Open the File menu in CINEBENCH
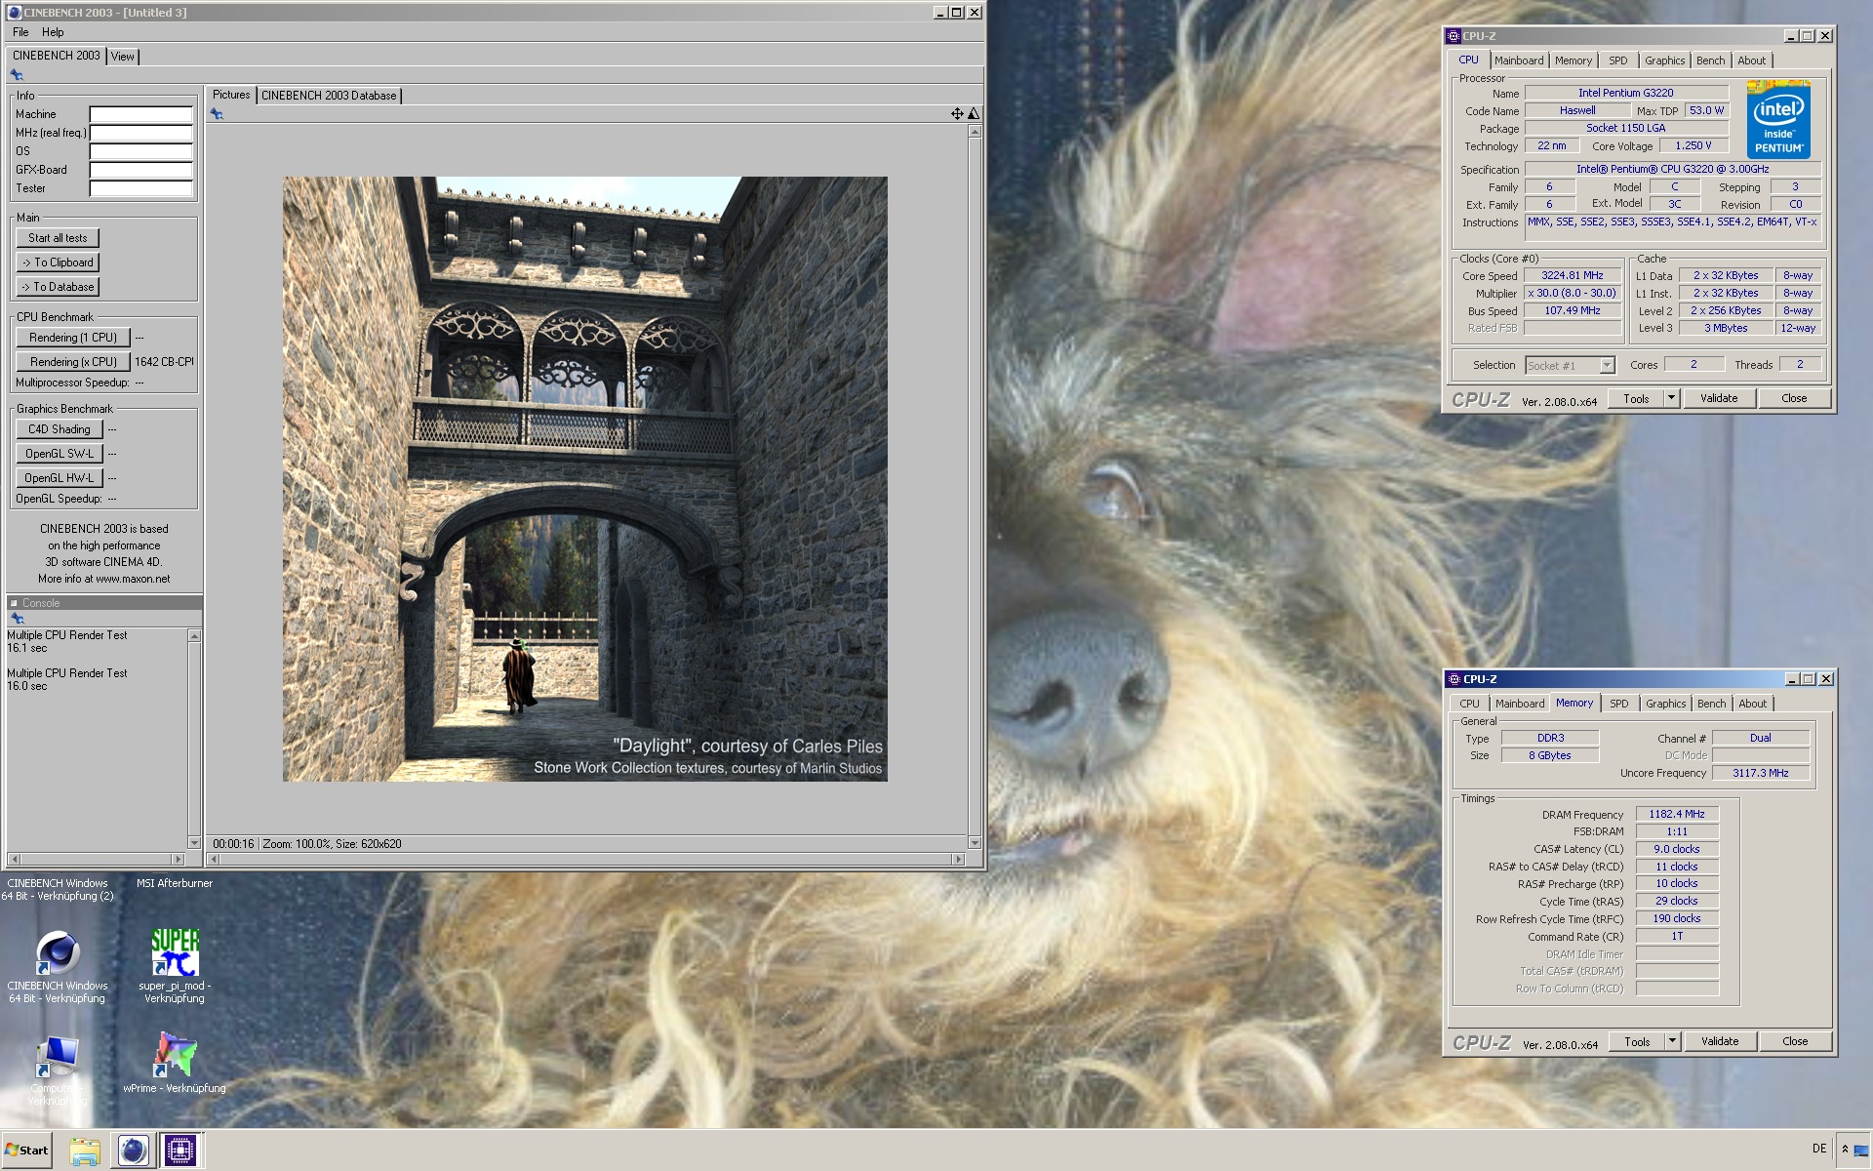The image size is (1873, 1171). [20, 32]
